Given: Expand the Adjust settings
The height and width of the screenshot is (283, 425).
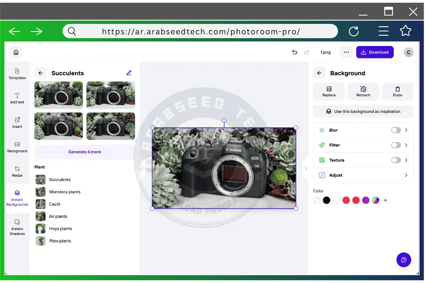Looking at the screenshot, I should 407,175.
